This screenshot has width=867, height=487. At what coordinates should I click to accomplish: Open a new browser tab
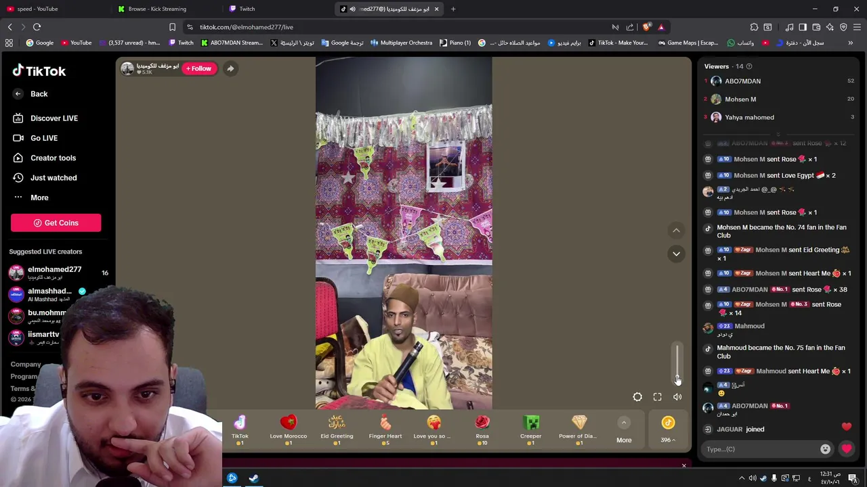click(453, 9)
